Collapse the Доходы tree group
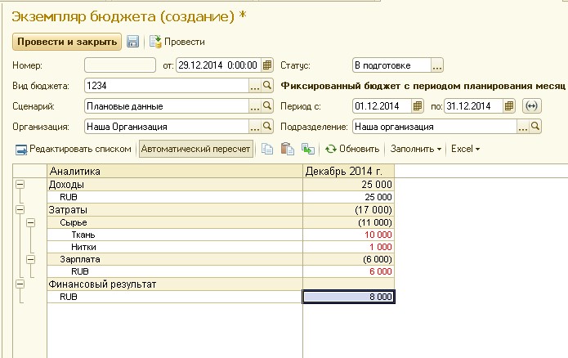 (20, 185)
